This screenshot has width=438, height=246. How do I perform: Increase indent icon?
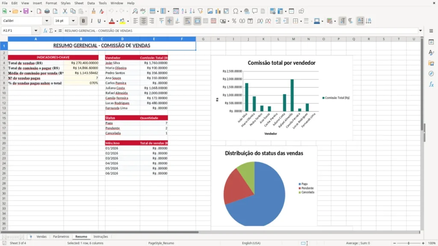278,21
